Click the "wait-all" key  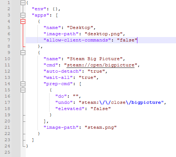pyautogui.click(x=58, y=77)
